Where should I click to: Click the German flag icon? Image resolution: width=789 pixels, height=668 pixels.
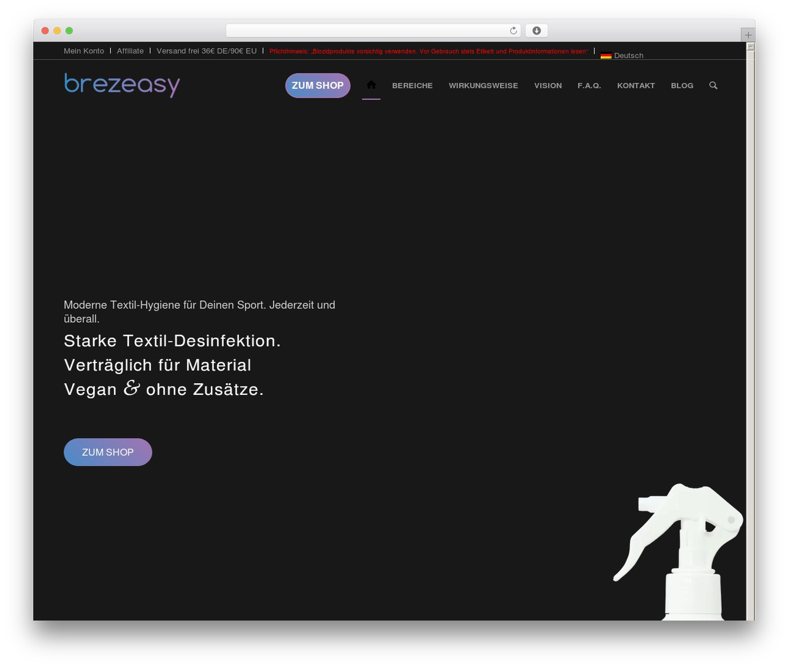[x=606, y=55]
